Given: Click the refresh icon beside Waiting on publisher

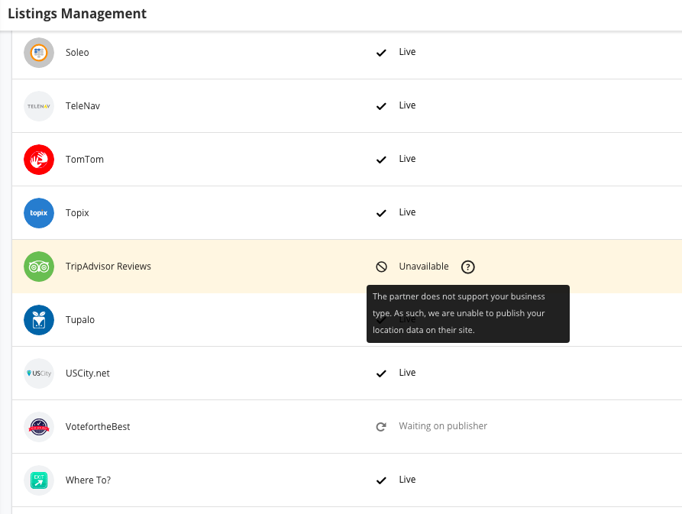Looking at the screenshot, I should click(x=381, y=426).
